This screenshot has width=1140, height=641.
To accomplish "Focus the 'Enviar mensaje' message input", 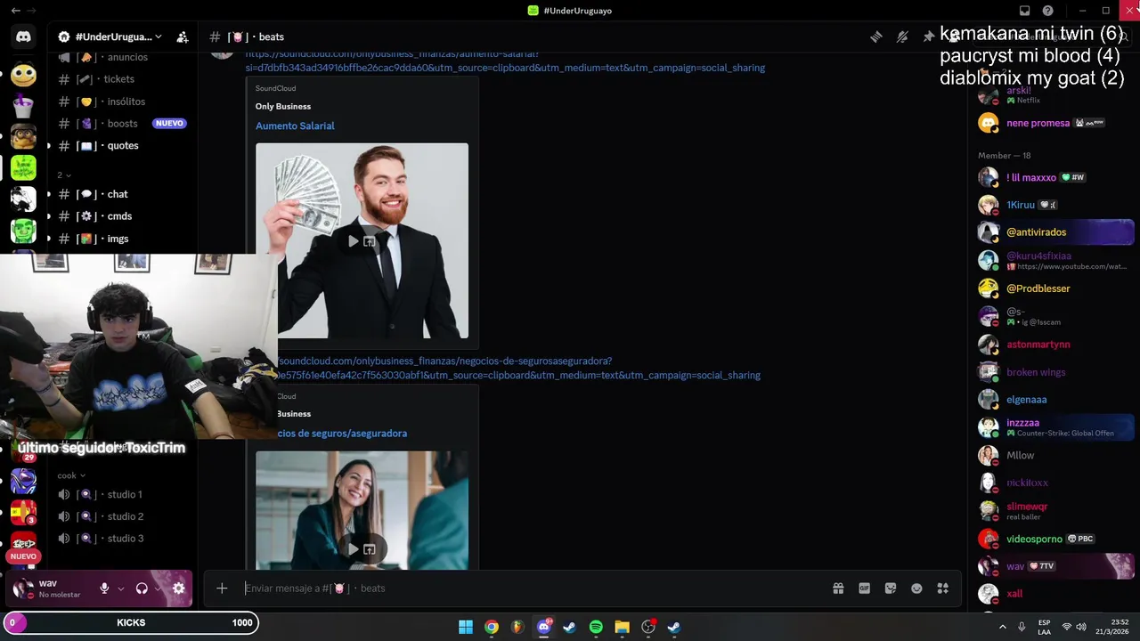I will (x=525, y=588).
